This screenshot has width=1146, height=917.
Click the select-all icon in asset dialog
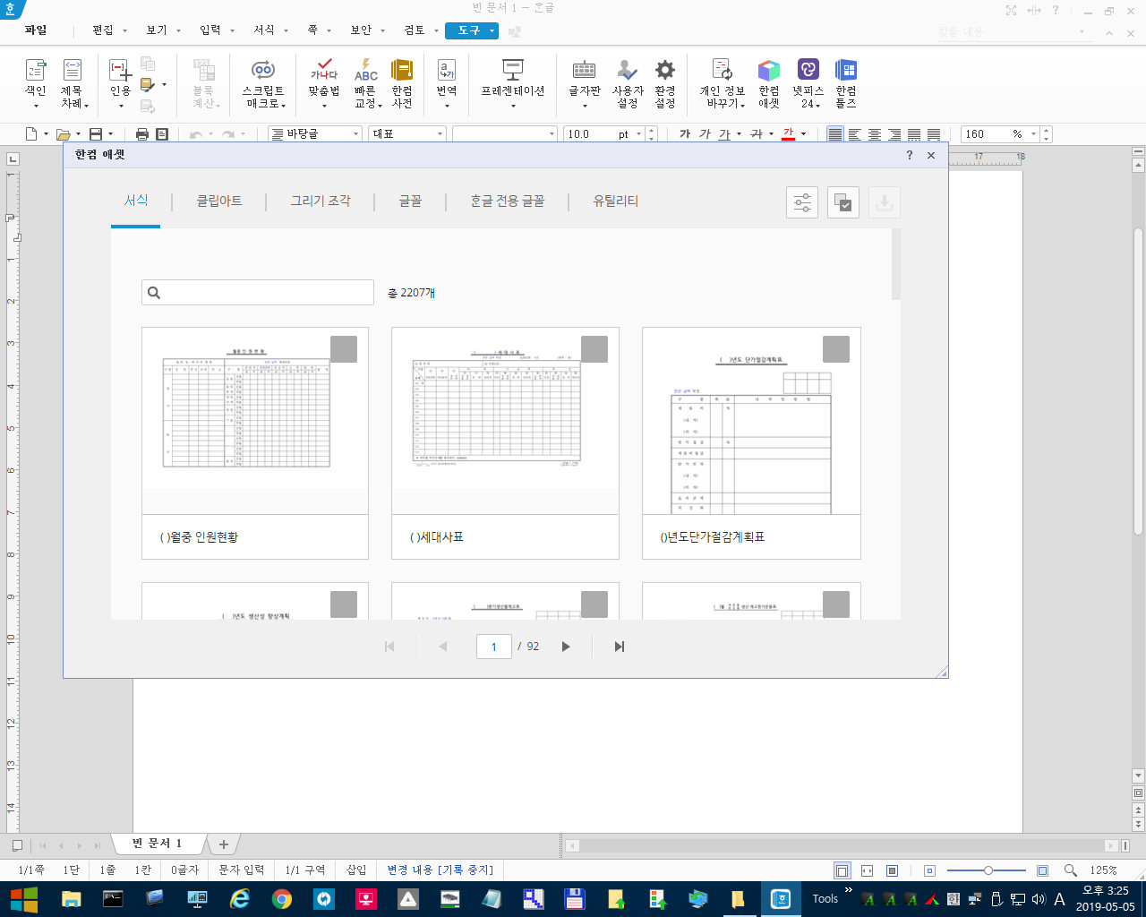(x=842, y=201)
